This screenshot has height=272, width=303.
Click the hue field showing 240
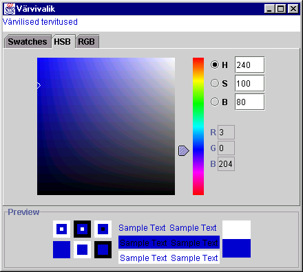tap(249, 65)
